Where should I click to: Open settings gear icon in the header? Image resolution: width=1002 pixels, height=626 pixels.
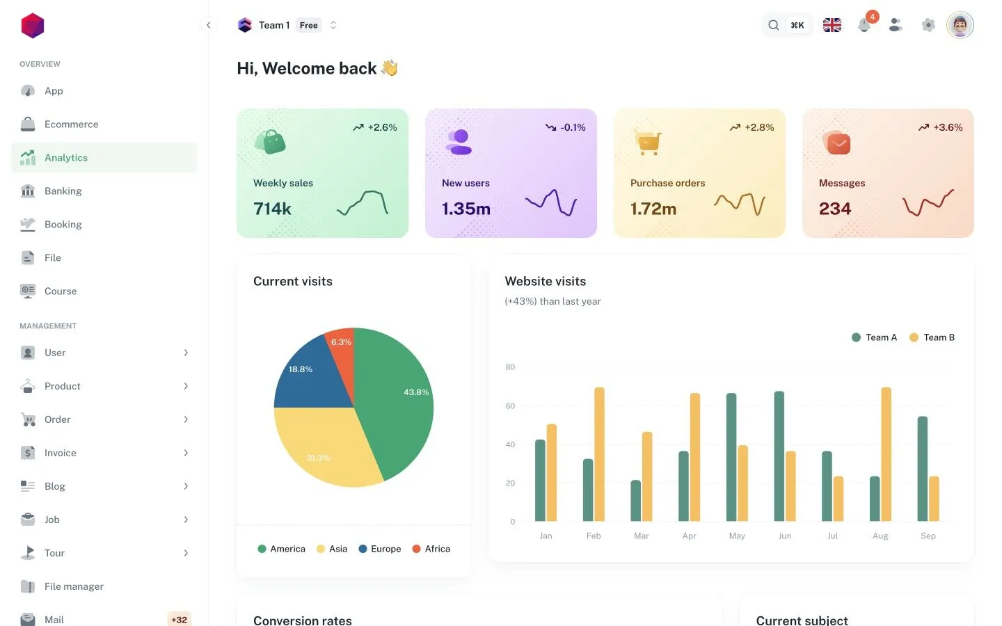928,25
